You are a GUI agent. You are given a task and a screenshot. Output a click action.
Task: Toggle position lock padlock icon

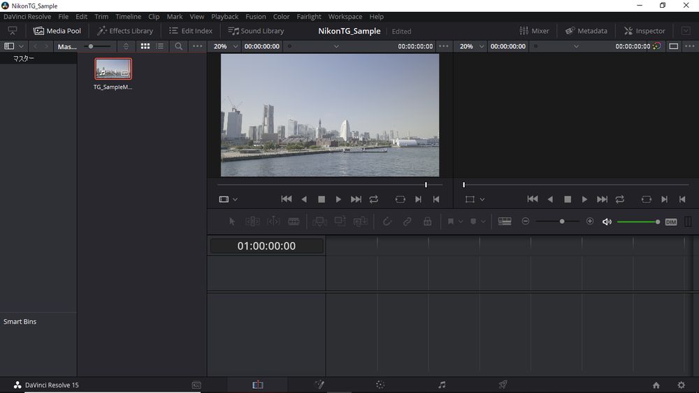coord(428,221)
